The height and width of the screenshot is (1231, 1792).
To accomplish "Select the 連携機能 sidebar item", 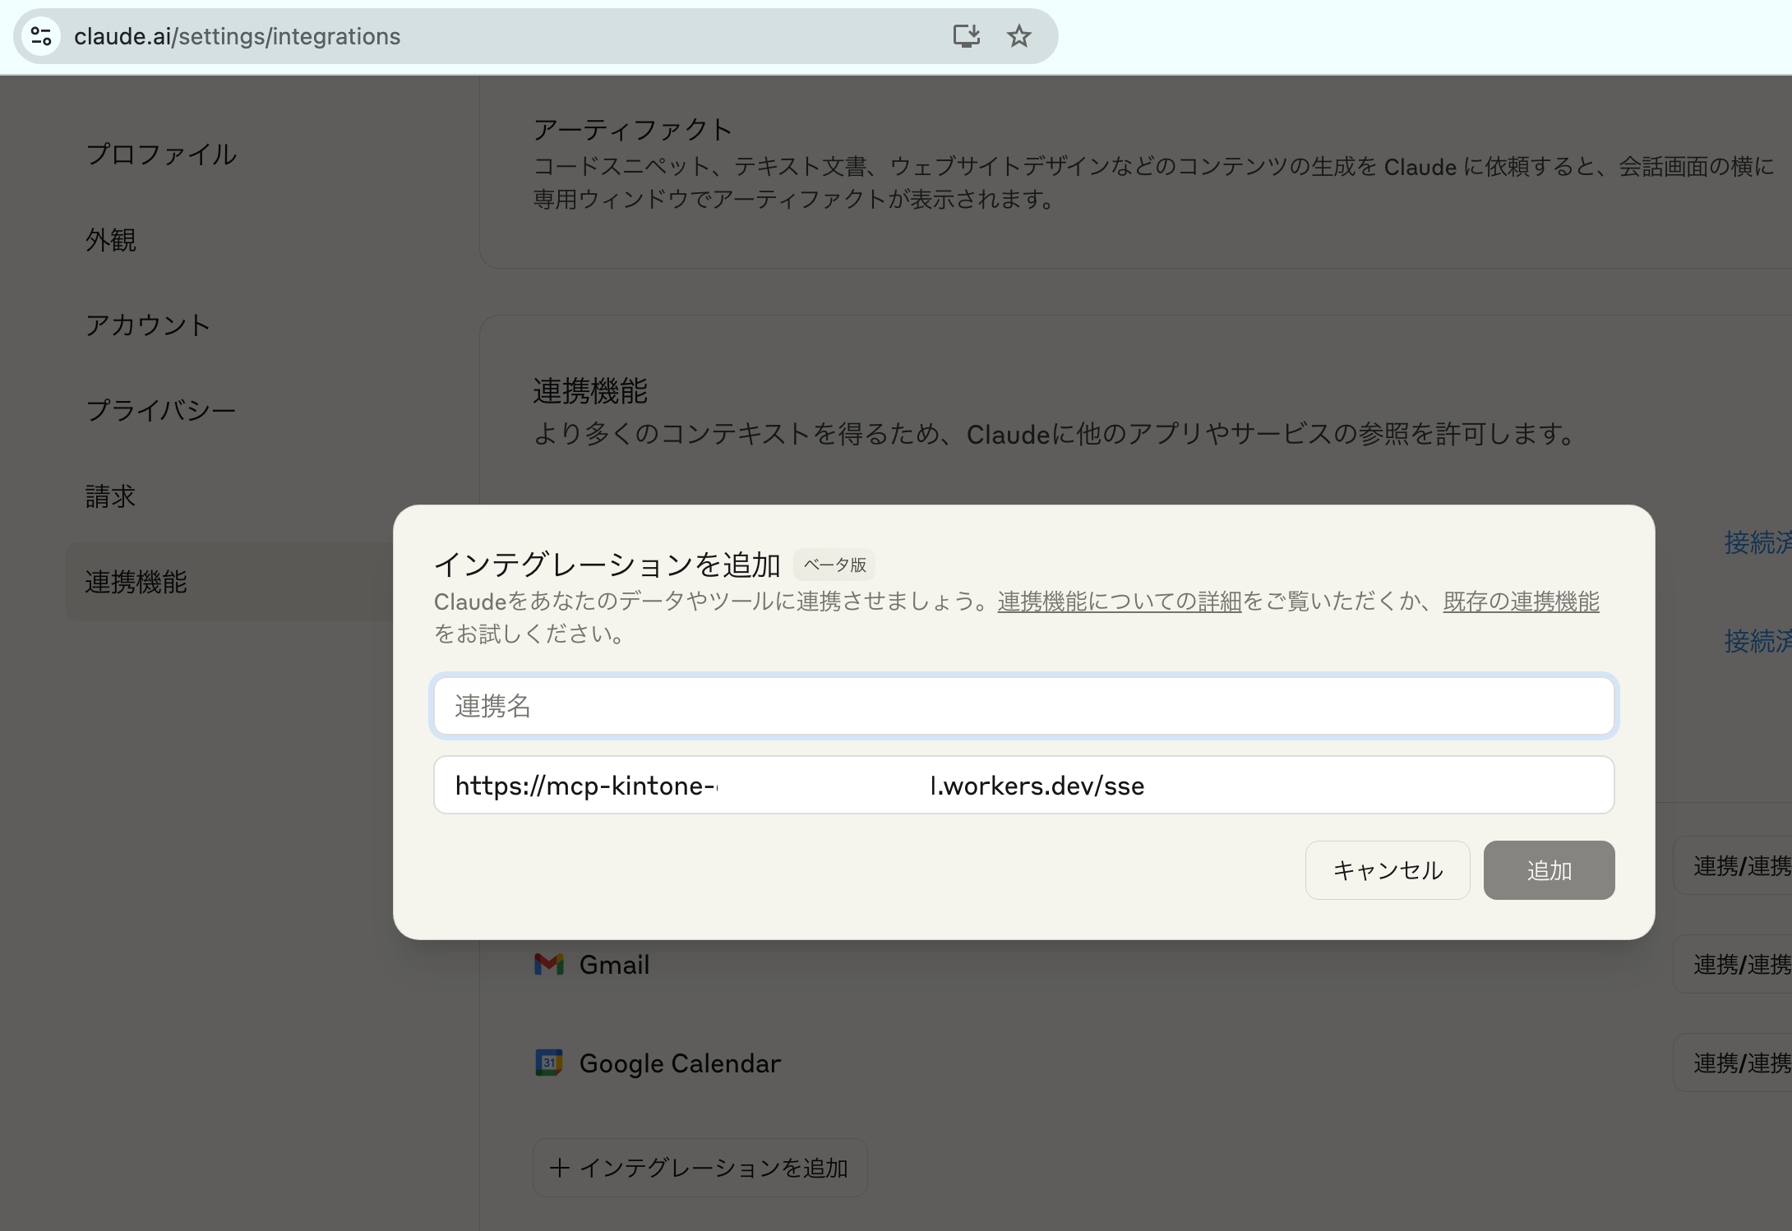I will [x=136, y=582].
